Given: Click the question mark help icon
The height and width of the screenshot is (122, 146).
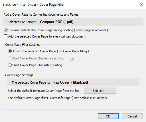Looking at the screenshot, I should 72,59.
